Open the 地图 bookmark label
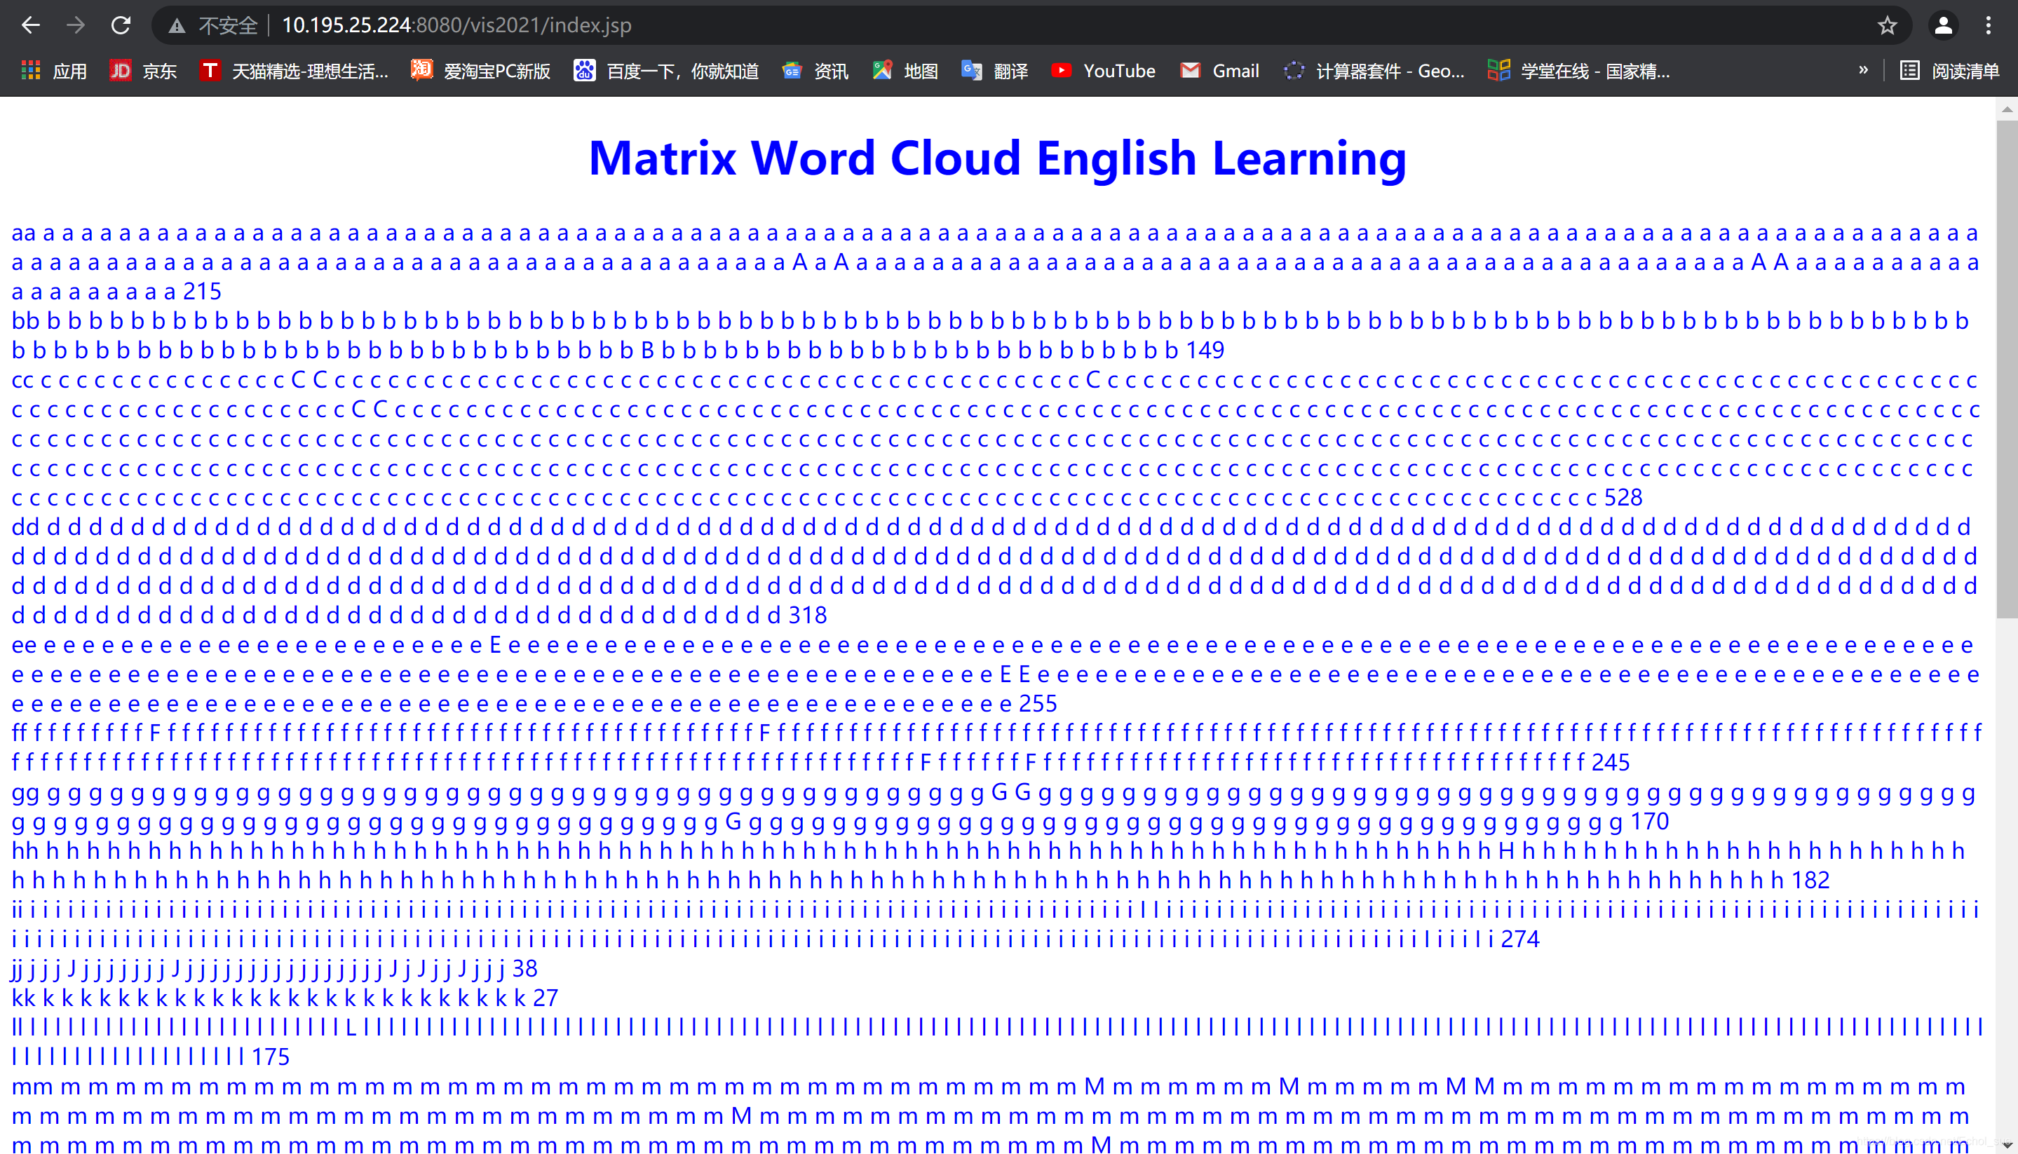The image size is (2018, 1154). (921, 72)
